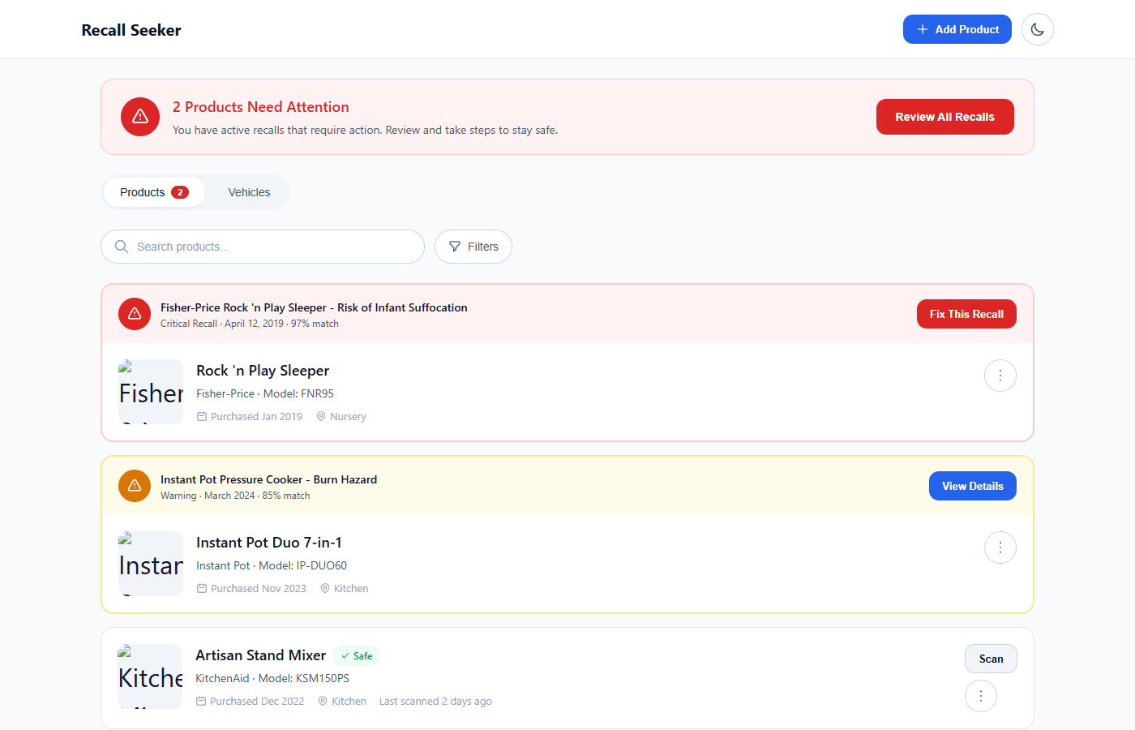The height and width of the screenshot is (730, 1135).
Task: Click the Search products input field
Action: coord(263,247)
